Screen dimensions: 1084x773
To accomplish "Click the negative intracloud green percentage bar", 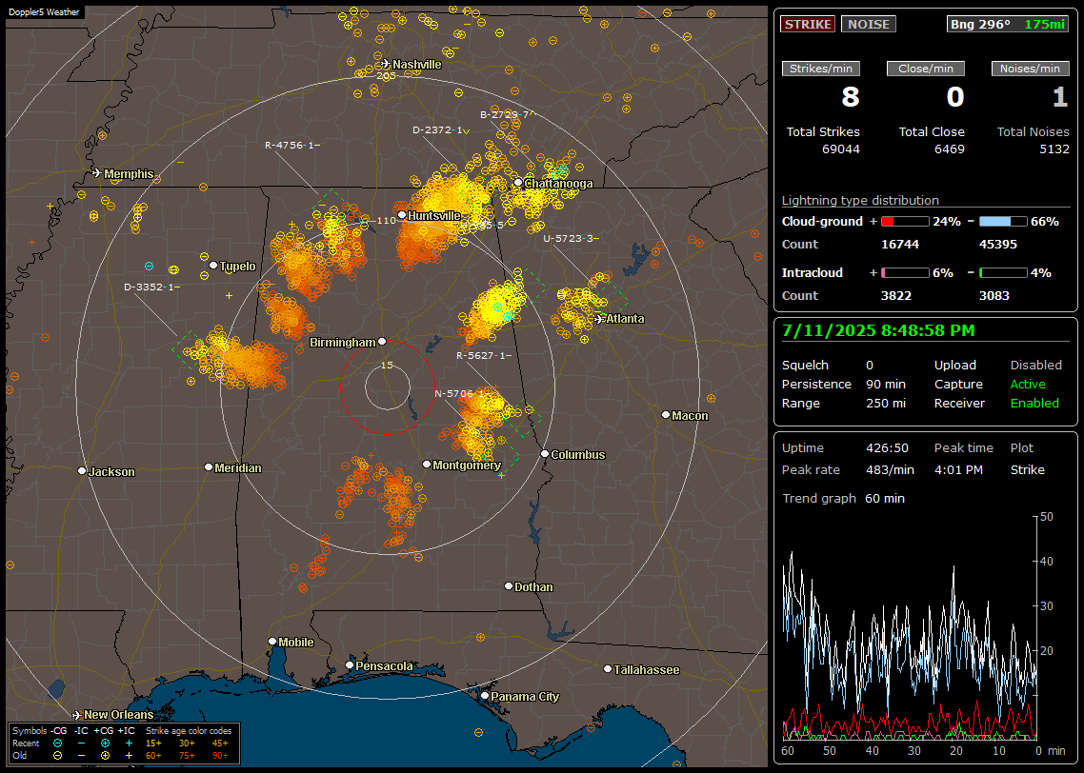I will (1003, 273).
